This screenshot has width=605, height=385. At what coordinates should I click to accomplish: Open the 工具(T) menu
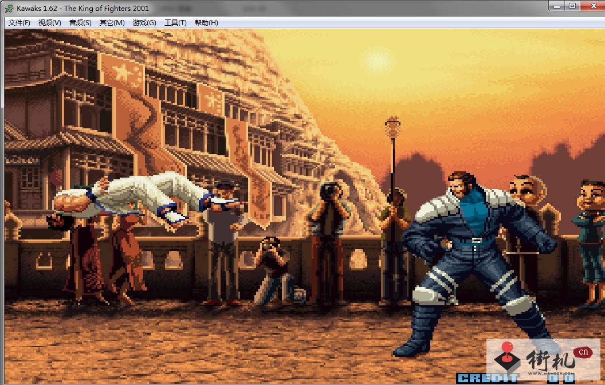(175, 23)
